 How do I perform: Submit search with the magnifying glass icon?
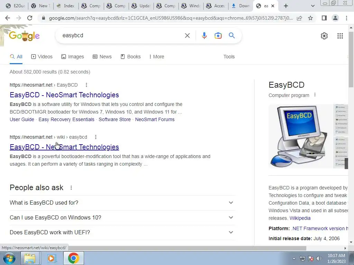232,36
